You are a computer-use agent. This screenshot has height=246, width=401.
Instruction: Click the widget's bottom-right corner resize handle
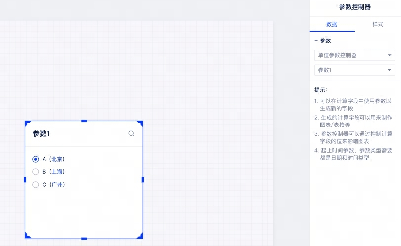pos(141,237)
